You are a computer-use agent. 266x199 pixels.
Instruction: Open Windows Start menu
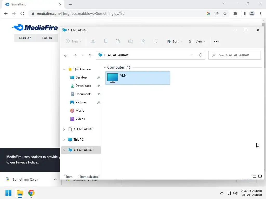click(x=8, y=193)
